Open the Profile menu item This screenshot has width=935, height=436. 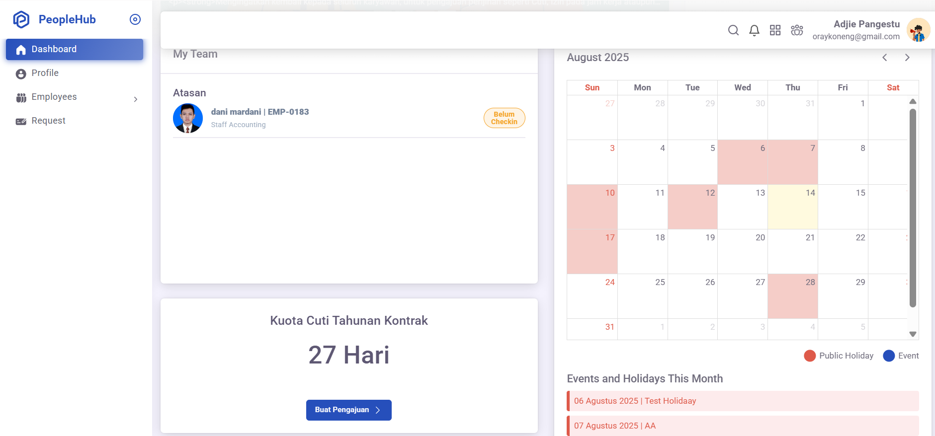[x=75, y=73]
